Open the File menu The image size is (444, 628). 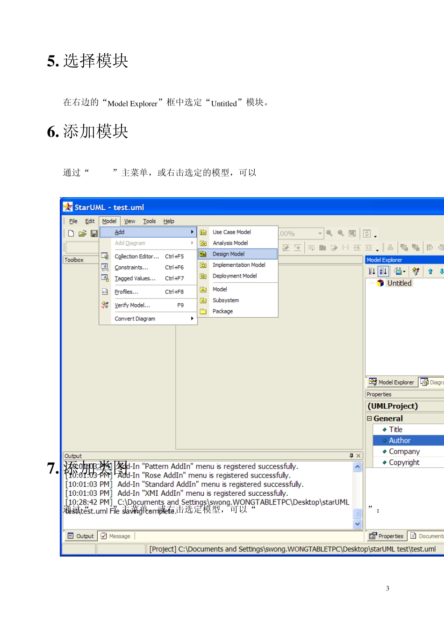[73, 221]
